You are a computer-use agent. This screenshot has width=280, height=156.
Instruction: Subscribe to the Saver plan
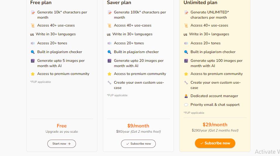pos(139,144)
